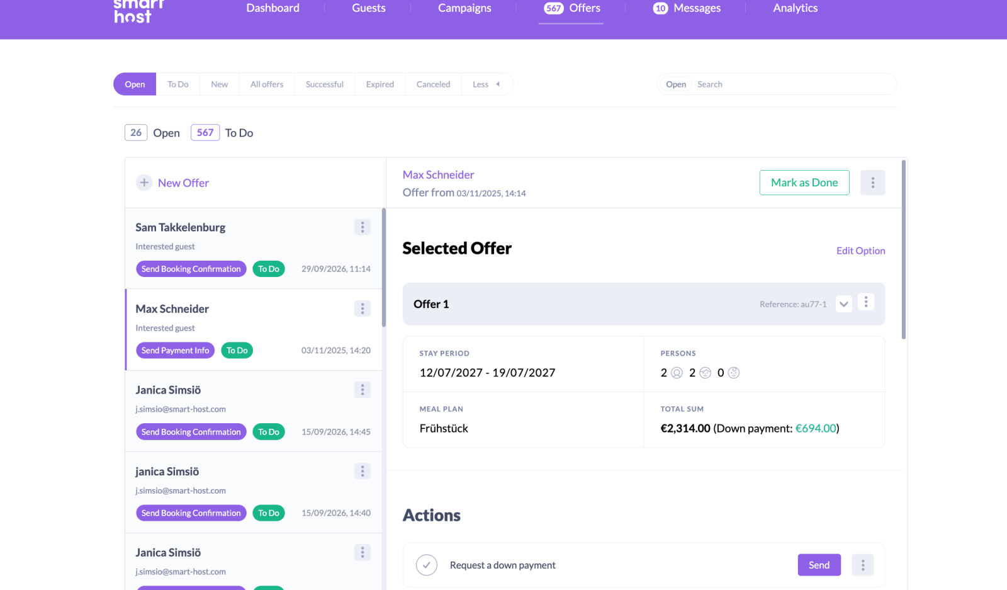The image size is (1007, 590).
Task: Open the Analytics navigation tab
Action: 796,8
